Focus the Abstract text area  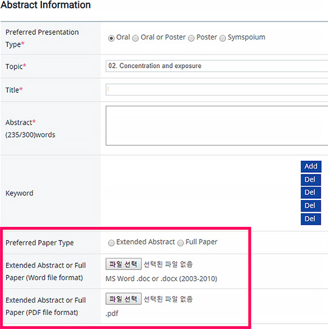point(217,125)
